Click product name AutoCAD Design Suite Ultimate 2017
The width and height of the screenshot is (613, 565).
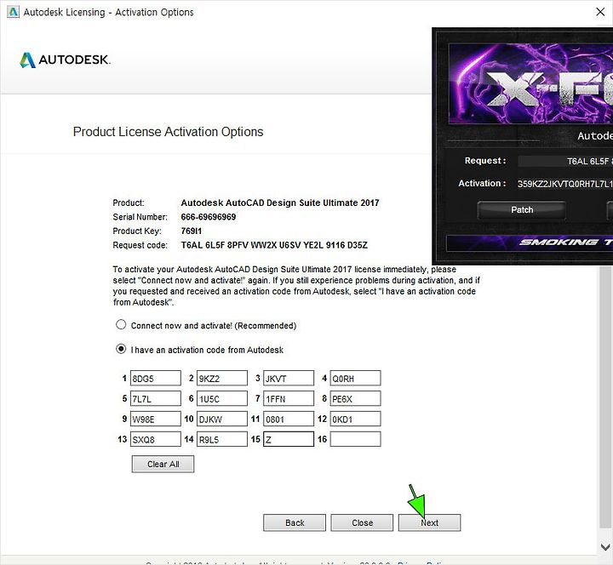click(x=280, y=203)
